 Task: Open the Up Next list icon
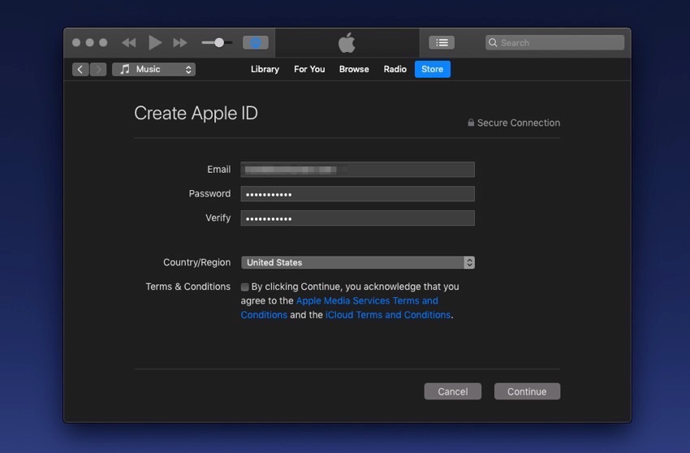pos(442,43)
